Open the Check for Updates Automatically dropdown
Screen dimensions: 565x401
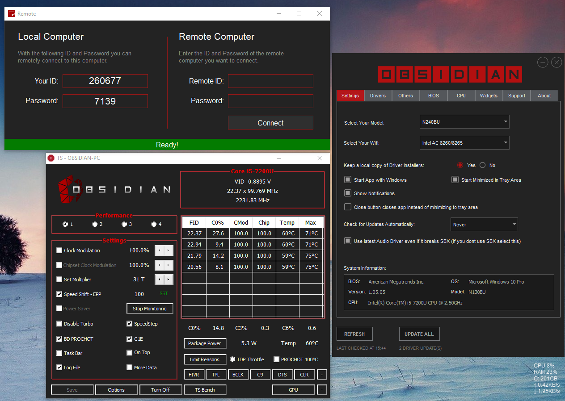click(484, 225)
